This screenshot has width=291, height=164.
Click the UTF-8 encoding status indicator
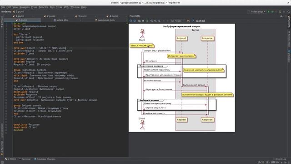(275, 163)
